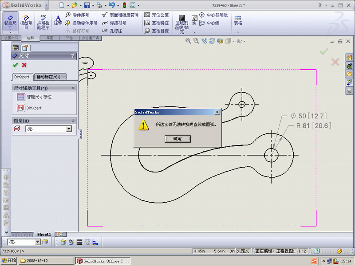Click the 自动零件序号 auto balloon tool
The image size is (355, 266).
coord(81,23)
